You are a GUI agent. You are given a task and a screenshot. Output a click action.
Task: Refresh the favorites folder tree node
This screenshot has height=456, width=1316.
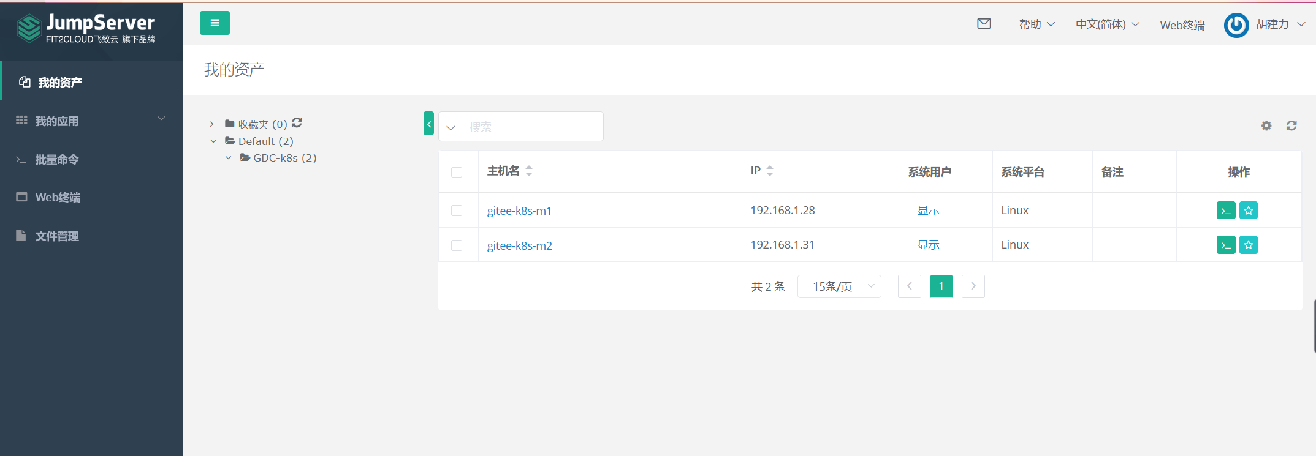point(297,123)
